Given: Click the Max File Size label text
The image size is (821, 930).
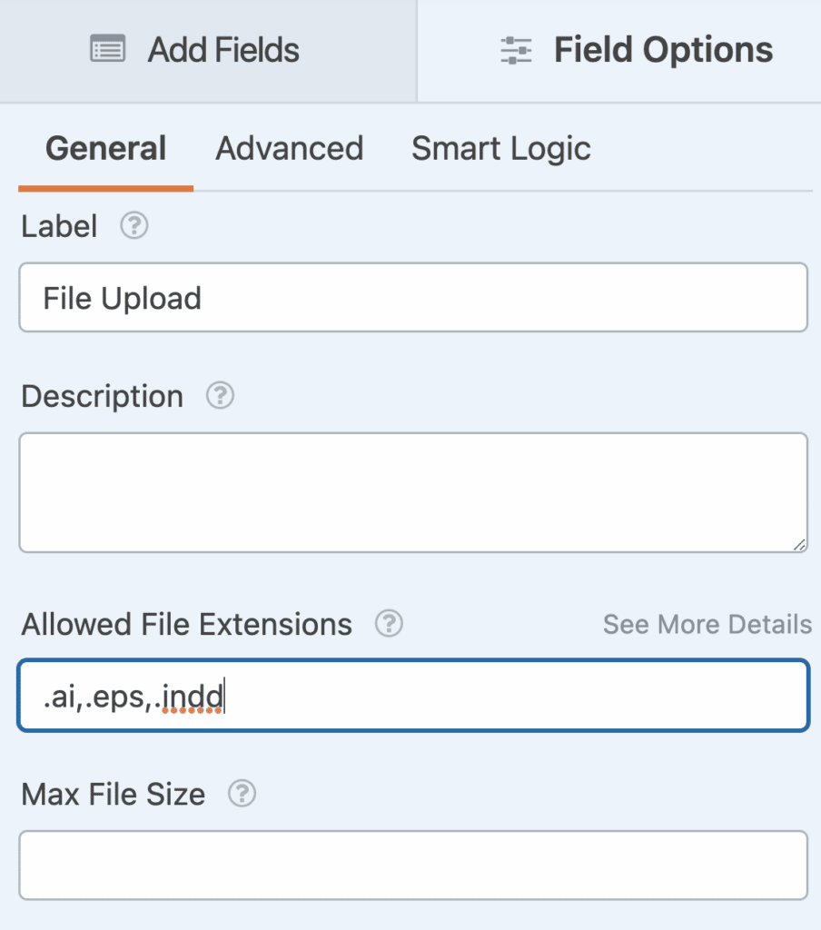Looking at the screenshot, I should coord(111,795).
